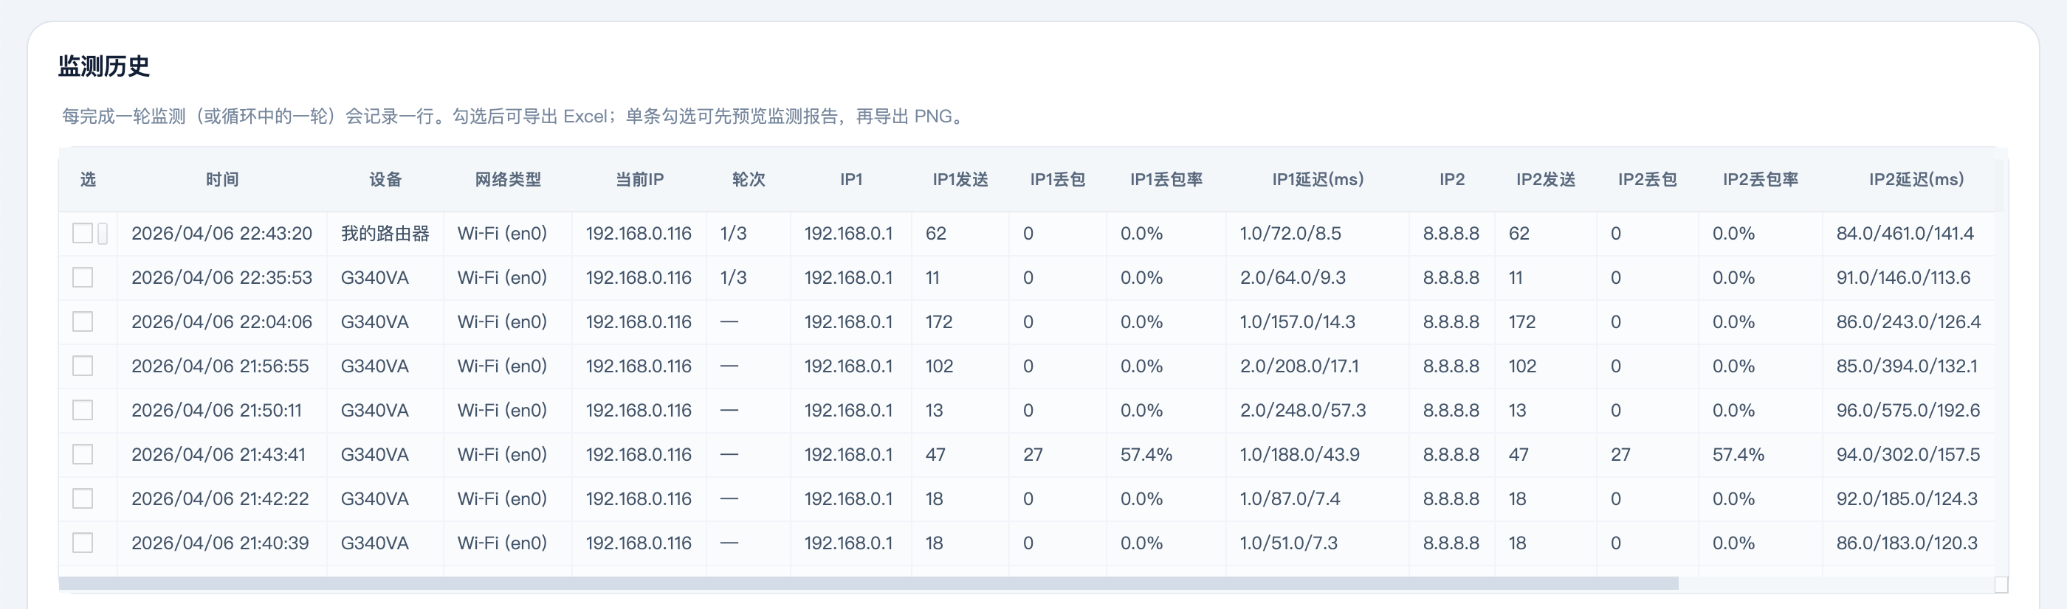Viewport: 2067px width, 609px height.
Task: Check the 21:43:41 row with 57.4% loss
Action: pos(83,454)
